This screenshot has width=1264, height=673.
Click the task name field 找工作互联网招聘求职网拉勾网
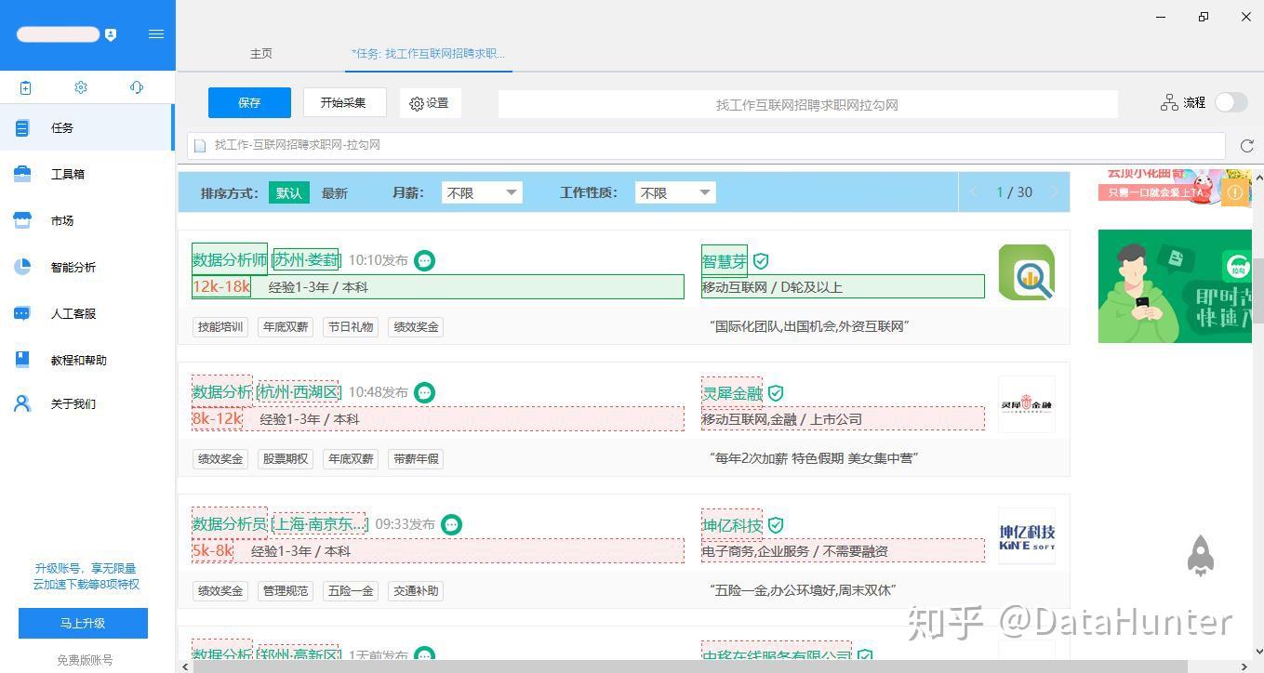(807, 105)
